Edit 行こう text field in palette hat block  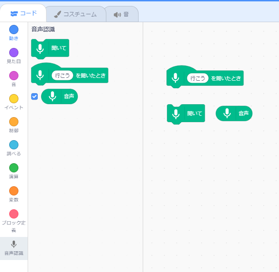coord(62,76)
